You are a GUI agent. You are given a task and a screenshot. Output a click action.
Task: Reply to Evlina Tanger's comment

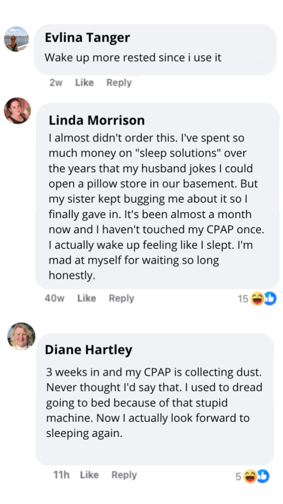pyautogui.click(x=119, y=83)
